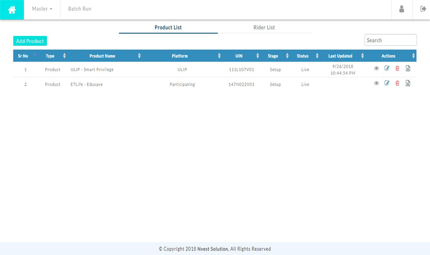Sort table by Platform column
Screen dimensions: 430x255
coord(180,56)
